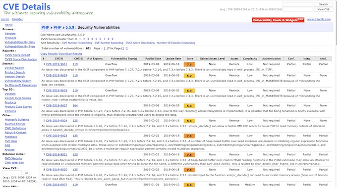337x187 pixels.
Task: Open About & Contact link
Action: [15, 133]
